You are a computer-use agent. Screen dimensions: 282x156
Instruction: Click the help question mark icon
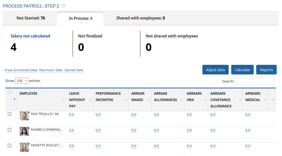click(64, 6)
